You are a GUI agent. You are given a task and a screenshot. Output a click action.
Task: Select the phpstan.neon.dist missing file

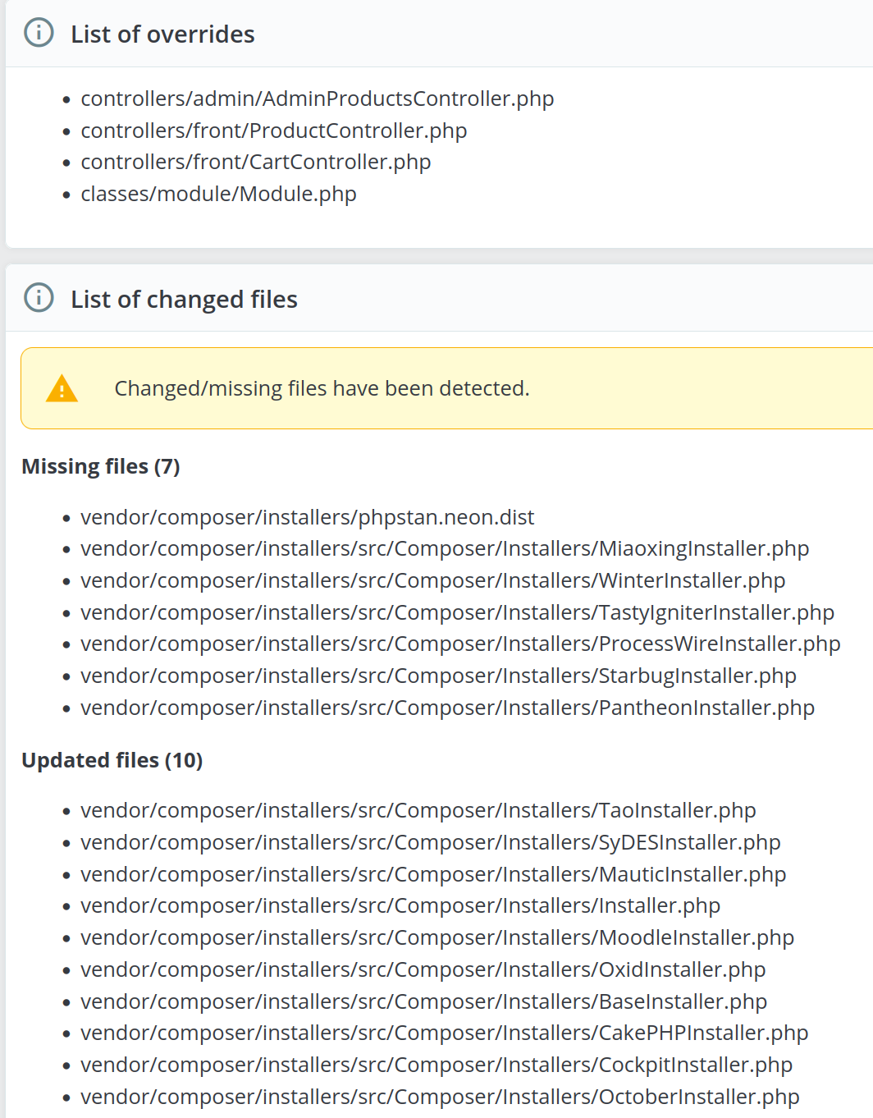(x=307, y=517)
